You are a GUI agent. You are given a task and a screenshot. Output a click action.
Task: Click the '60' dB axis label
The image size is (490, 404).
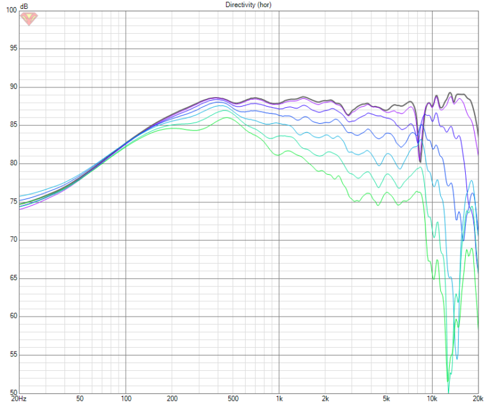click(x=13, y=316)
